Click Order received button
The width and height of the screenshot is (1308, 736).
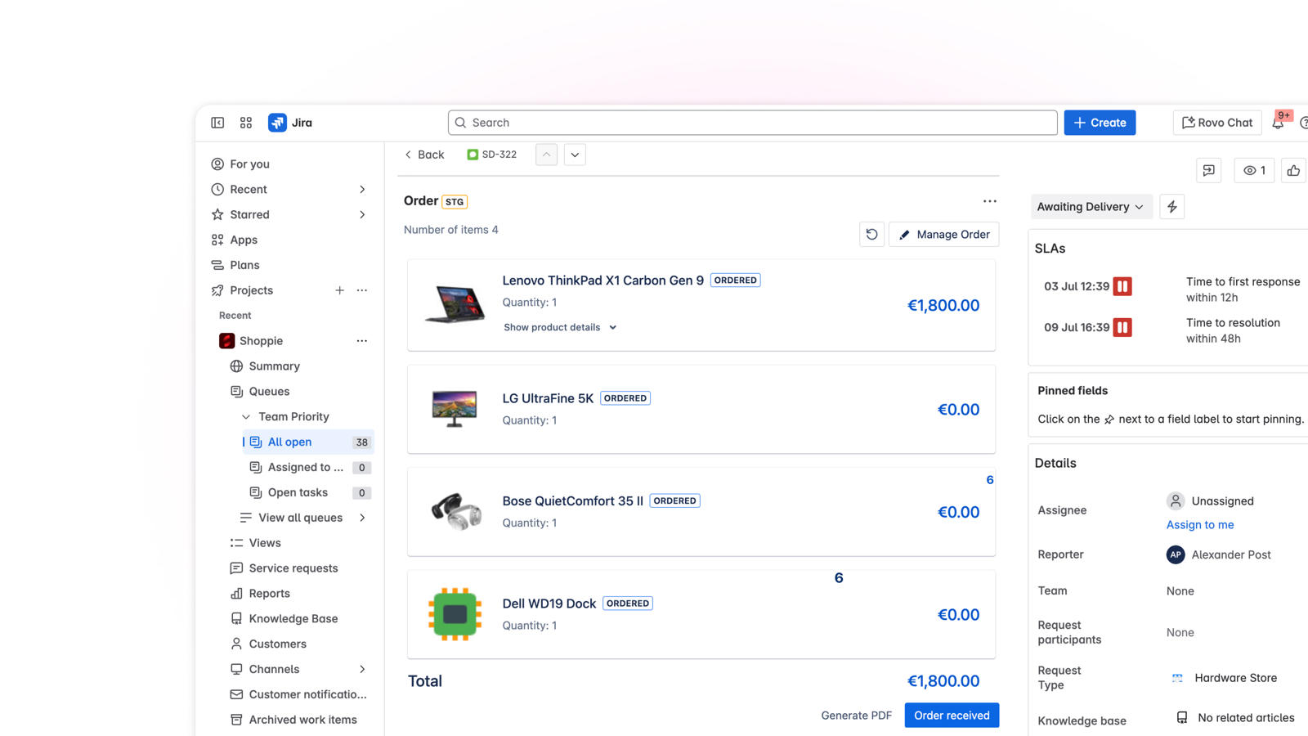point(952,716)
